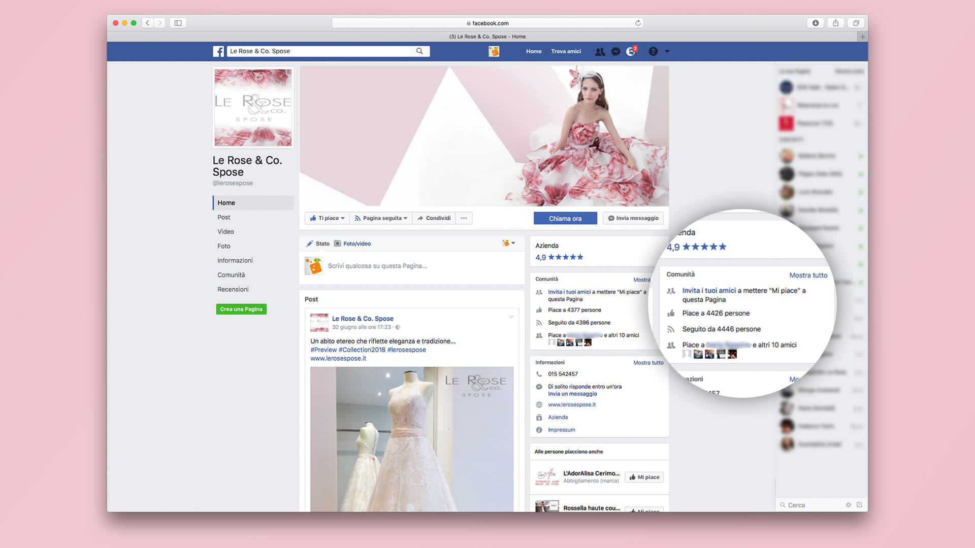Screen dimensions: 975x548
Task: Select Home in page sidebar
Action: pos(253,202)
